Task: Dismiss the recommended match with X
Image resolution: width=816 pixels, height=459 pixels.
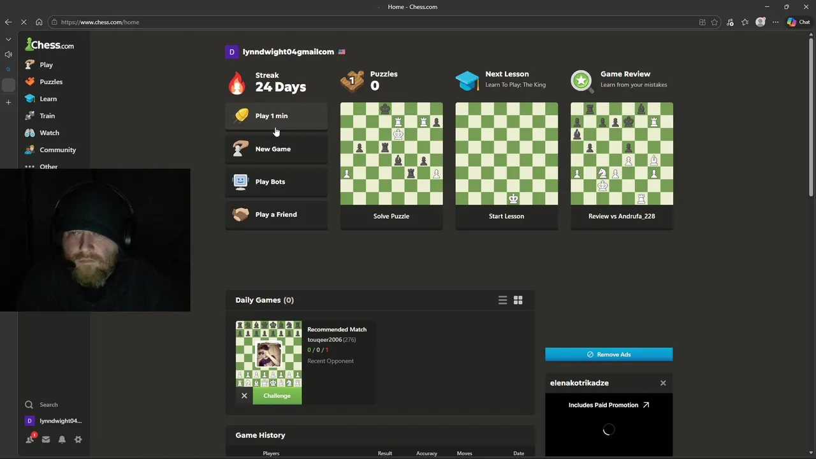Action: coord(244,396)
